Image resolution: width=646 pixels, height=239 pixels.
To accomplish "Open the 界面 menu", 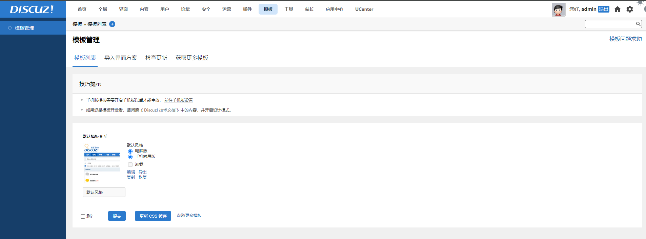I will coord(123,9).
